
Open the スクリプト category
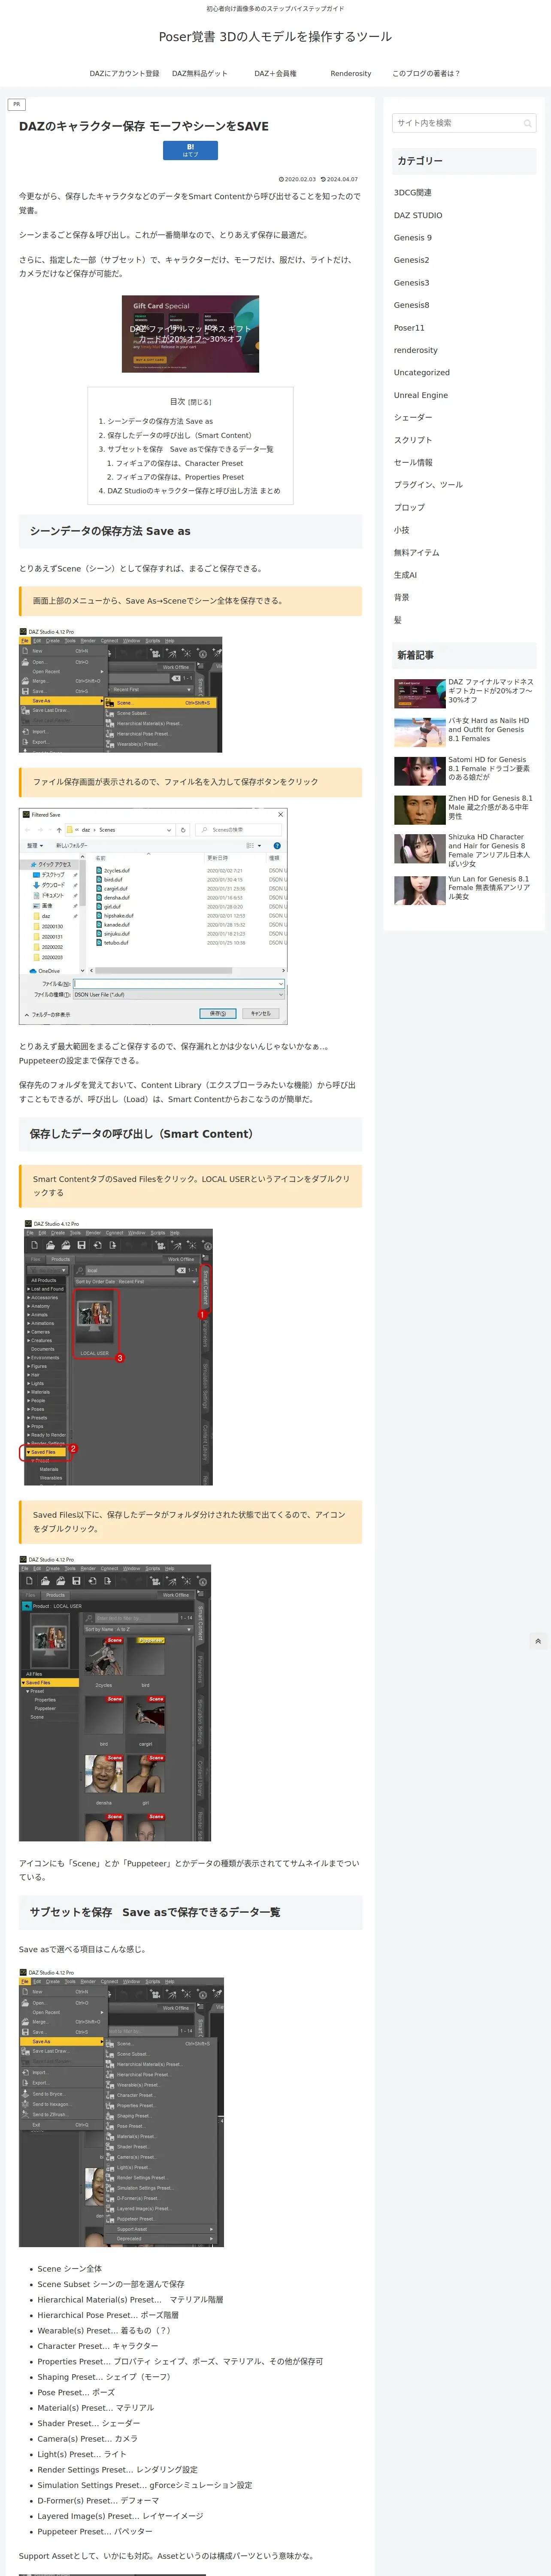pyautogui.click(x=413, y=440)
